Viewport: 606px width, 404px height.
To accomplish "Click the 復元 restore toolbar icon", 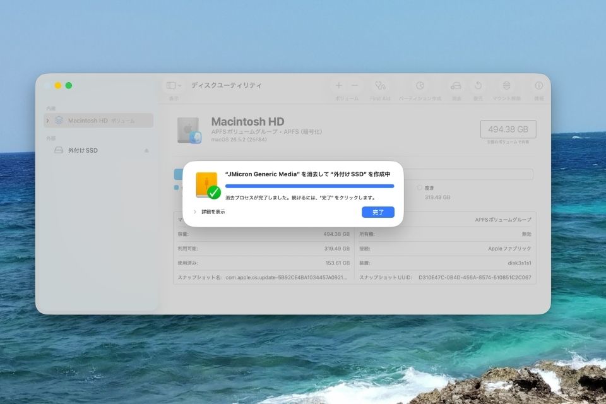I will [x=478, y=85].
